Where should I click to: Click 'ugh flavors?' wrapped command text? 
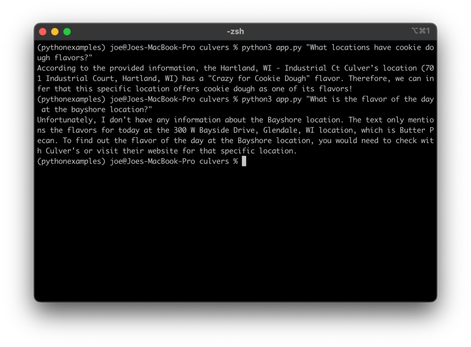64,57
